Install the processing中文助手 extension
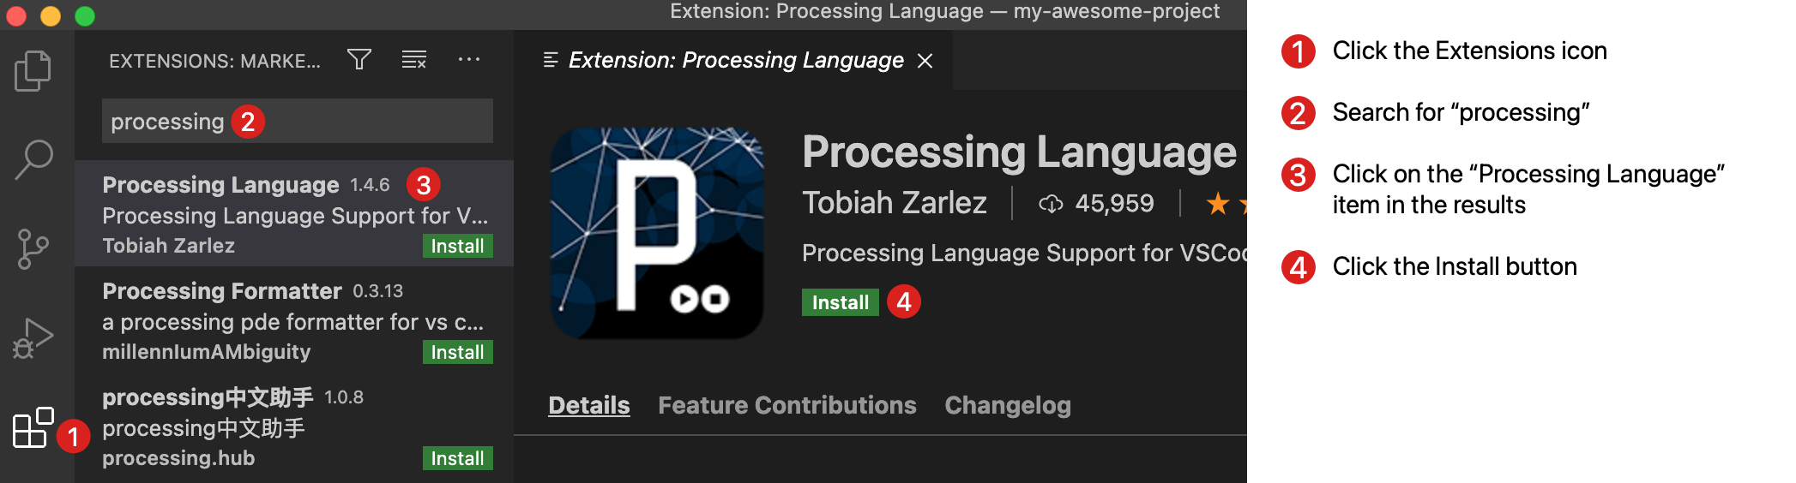Viewport: 1796px width, 483px height. (457, 459)
